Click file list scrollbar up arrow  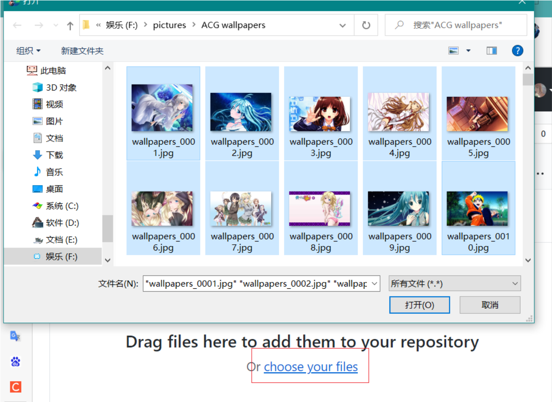pyautogui.click(x=528, y=68)
